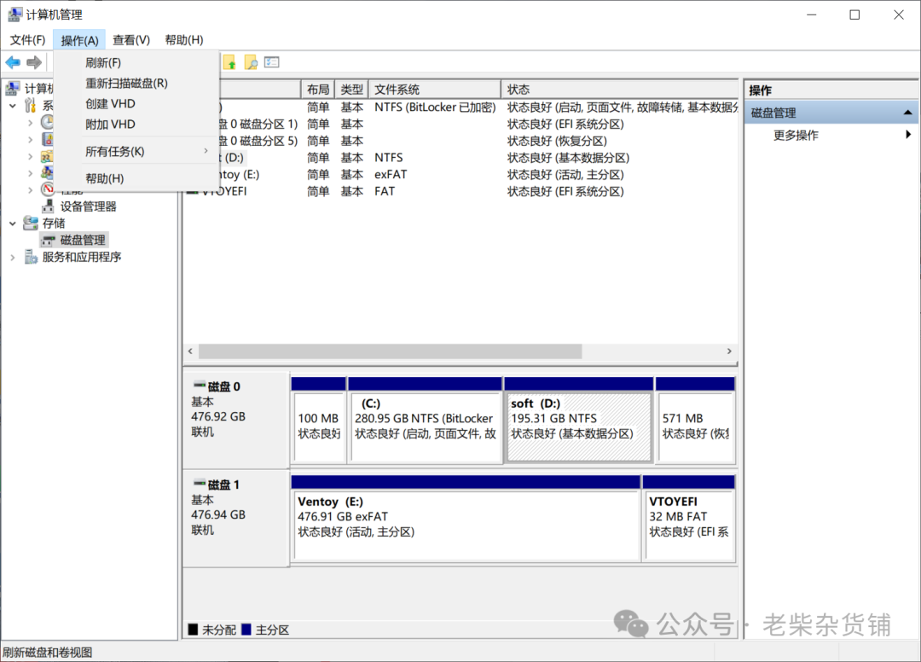
Task: Click the Computer Management root icon in the tree
Action: (13, 89)
